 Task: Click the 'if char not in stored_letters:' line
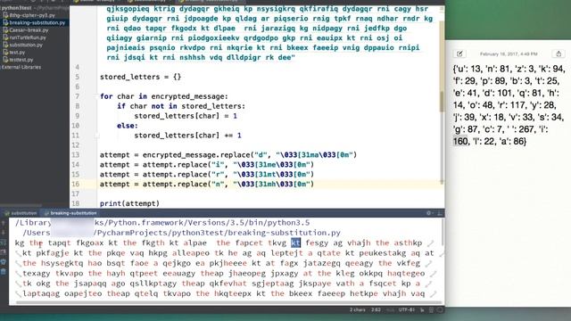point(181,106)
